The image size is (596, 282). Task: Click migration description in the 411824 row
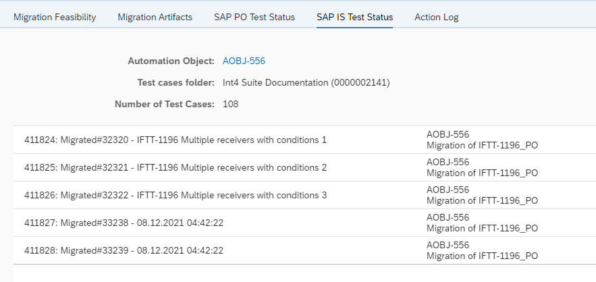tap(482, 145)
